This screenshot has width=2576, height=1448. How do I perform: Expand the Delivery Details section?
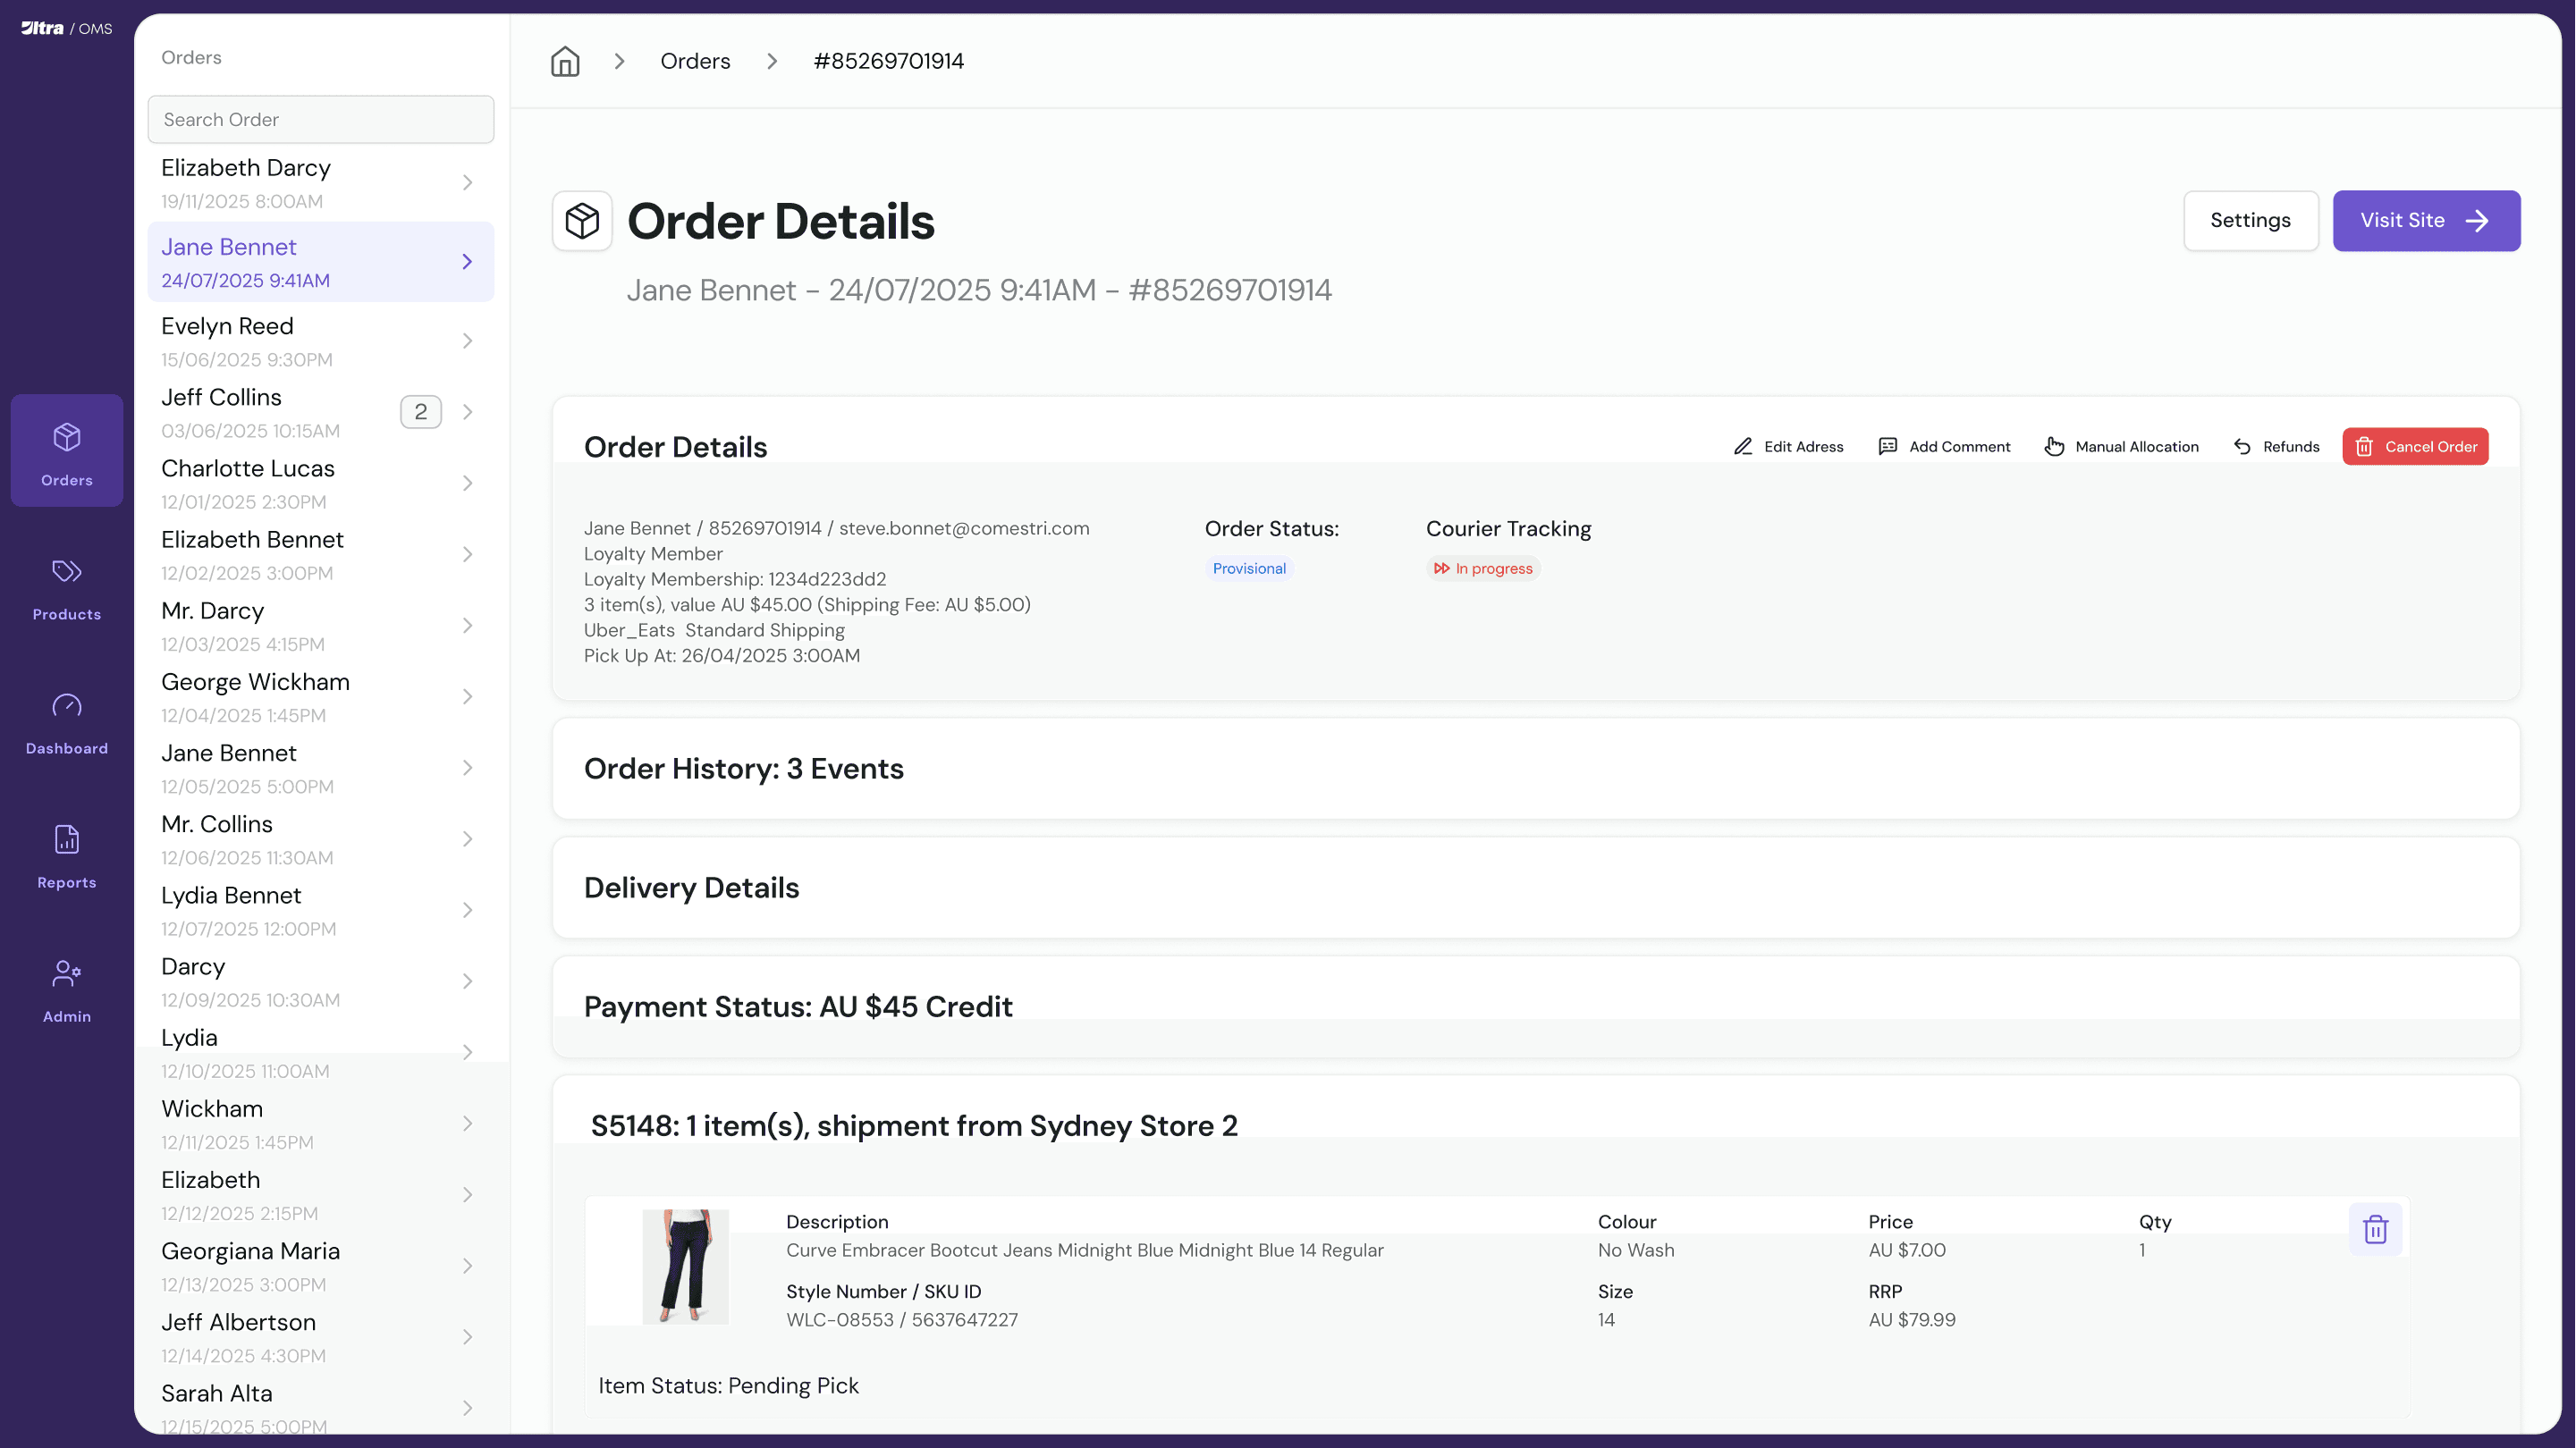[x=1535, y=887]
